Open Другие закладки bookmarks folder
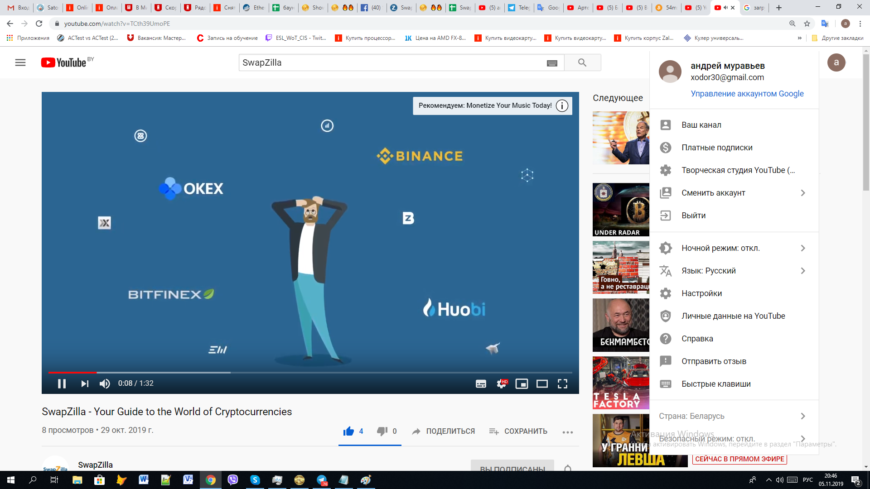The height and width of the screenshot is (489, 870). click(837, 38)
